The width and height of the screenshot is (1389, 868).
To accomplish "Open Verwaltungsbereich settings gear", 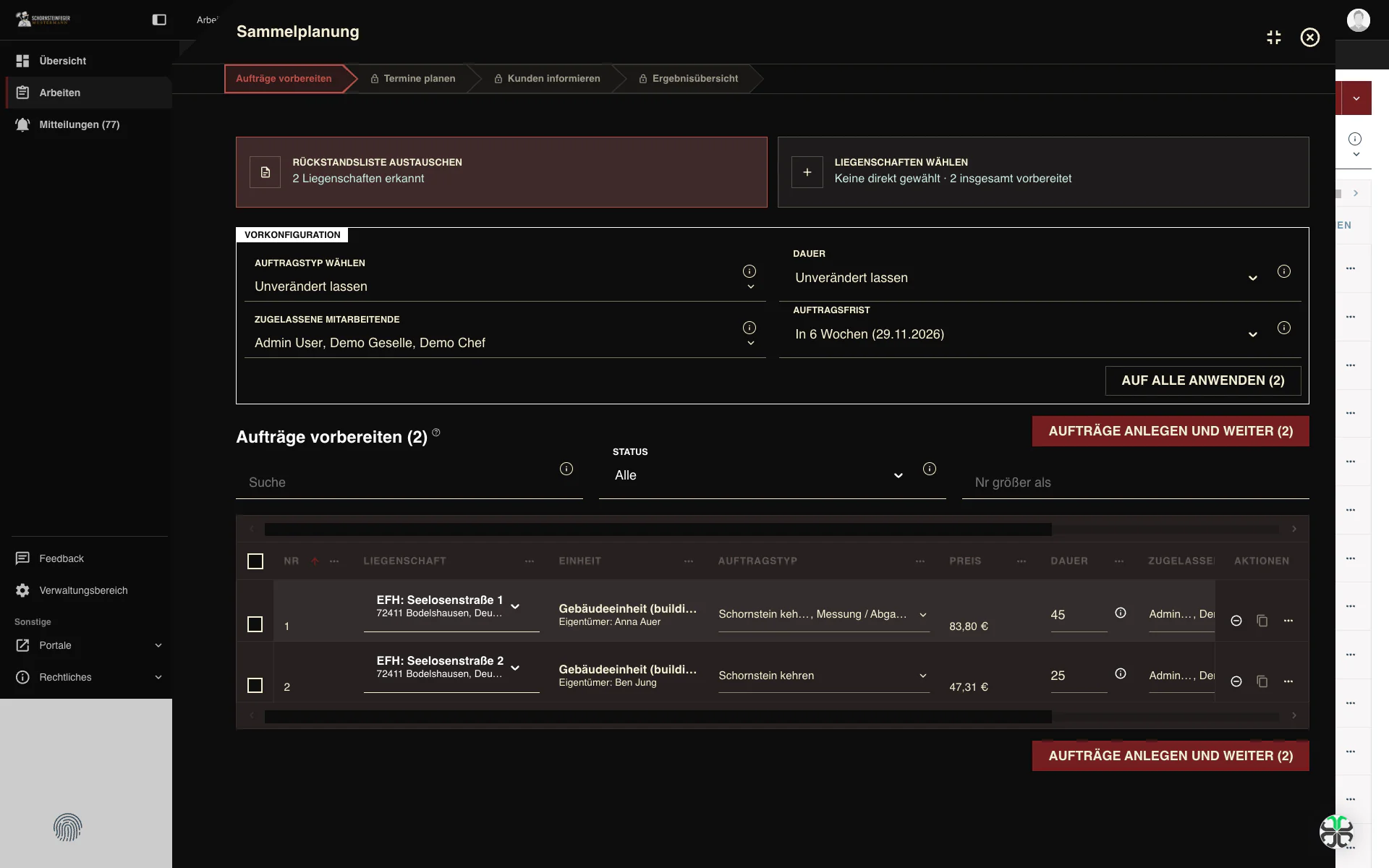I will point(22,590).
